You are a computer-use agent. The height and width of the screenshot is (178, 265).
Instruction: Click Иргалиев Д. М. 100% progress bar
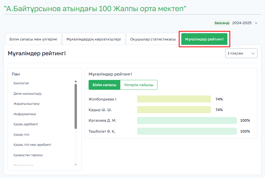[187, 121]
